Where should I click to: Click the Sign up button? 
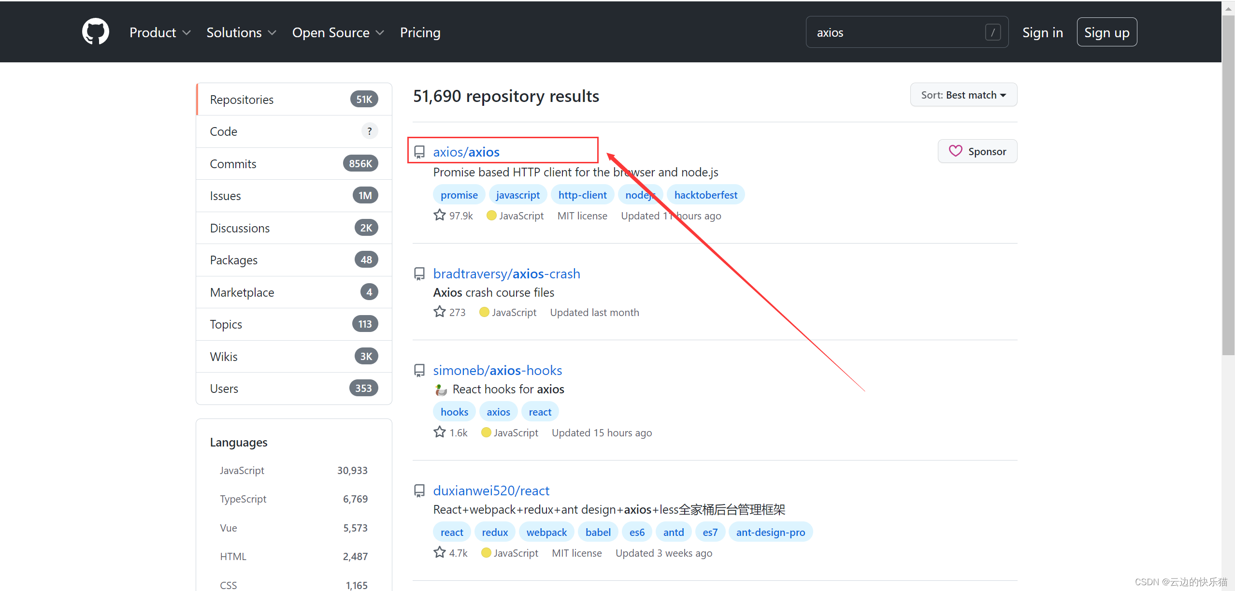1106,32
